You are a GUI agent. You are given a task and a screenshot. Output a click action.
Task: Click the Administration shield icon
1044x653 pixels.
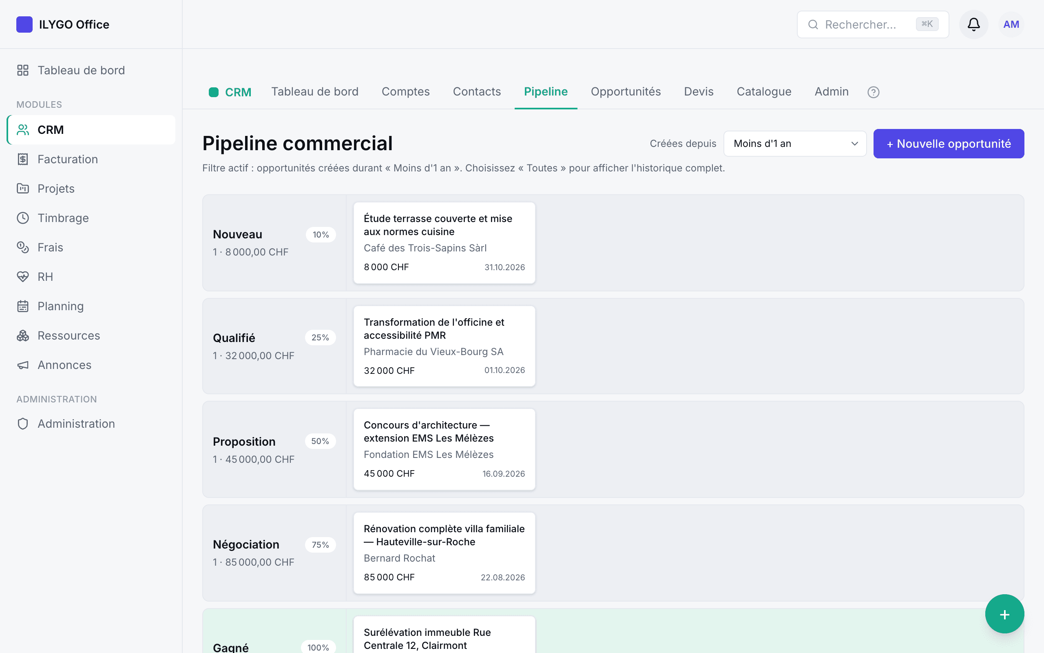[x=23, y=424]
